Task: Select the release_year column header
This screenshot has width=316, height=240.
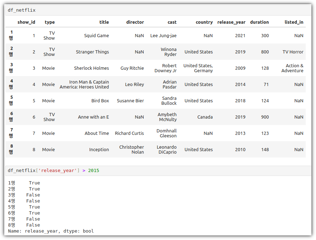Action: [x=231, y=22]
